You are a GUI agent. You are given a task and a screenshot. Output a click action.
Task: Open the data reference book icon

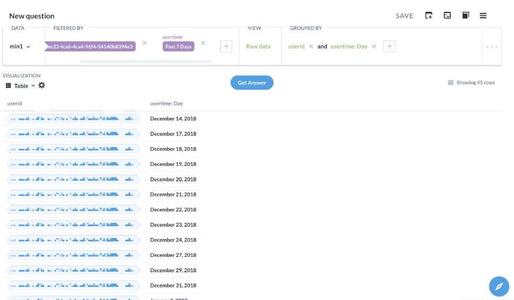click(466, 15)
